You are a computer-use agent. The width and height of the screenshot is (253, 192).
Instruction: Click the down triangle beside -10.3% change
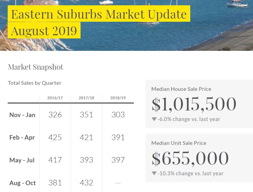click(154, 173)
